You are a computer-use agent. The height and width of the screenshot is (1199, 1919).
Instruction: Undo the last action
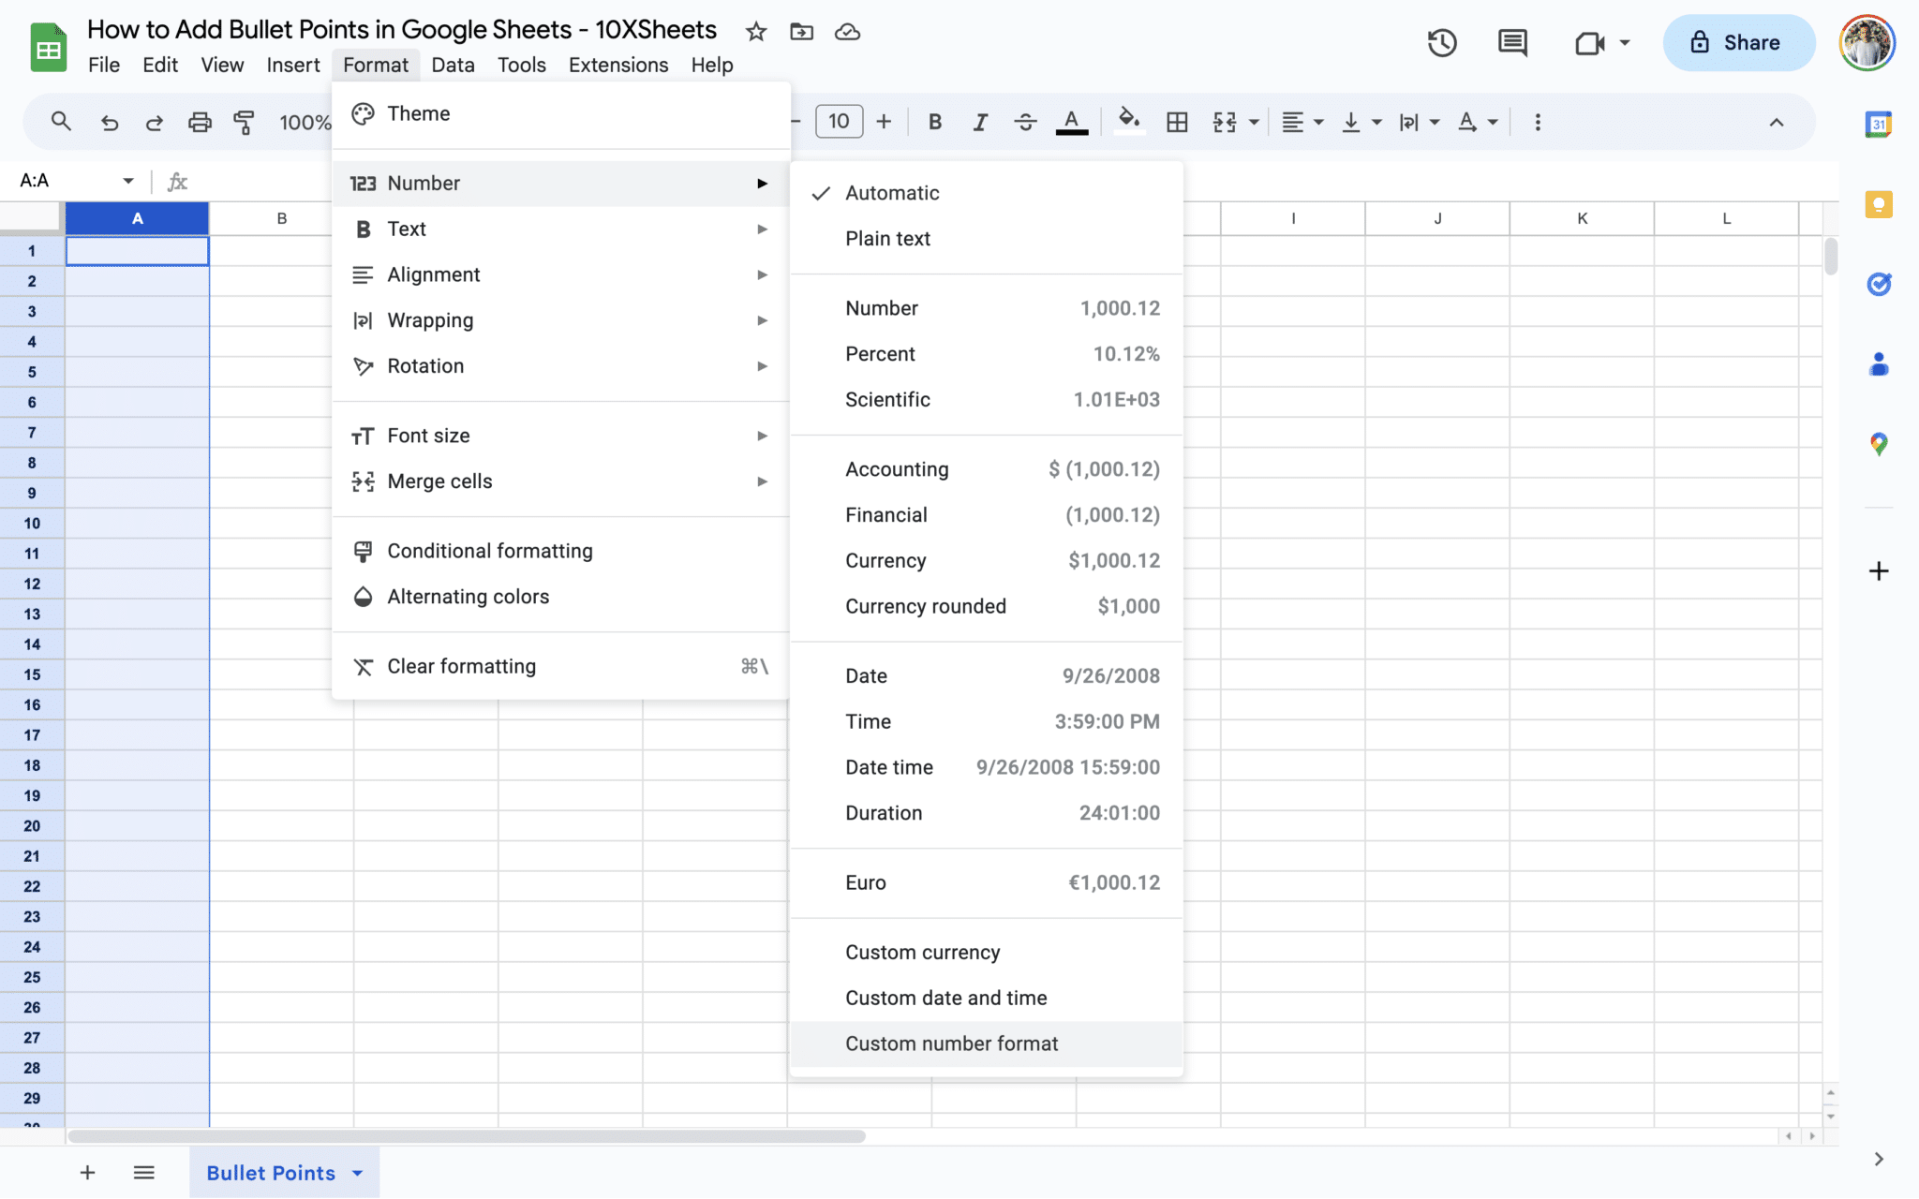click(110, 122)
